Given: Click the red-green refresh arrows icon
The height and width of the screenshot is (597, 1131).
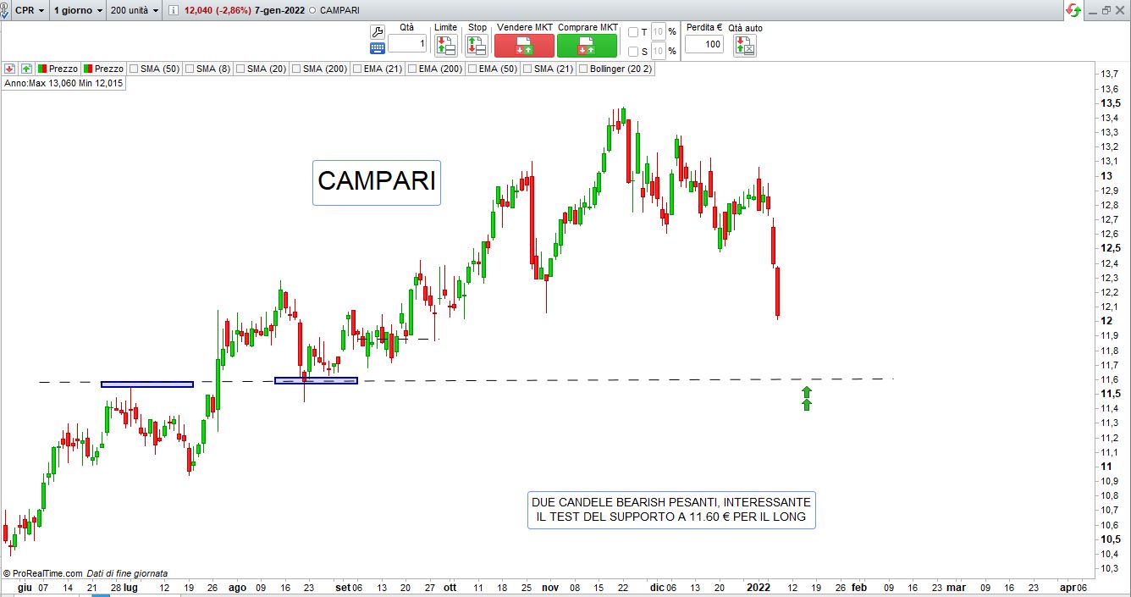Looking at the screenshot, I should [1073, 10].
